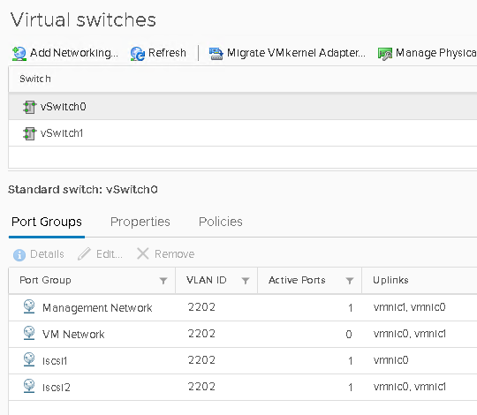This screenshot has height=415, width=477.
Task: Select the VM Network port group row
Action: pyautogui.click(x=243, y=334)
